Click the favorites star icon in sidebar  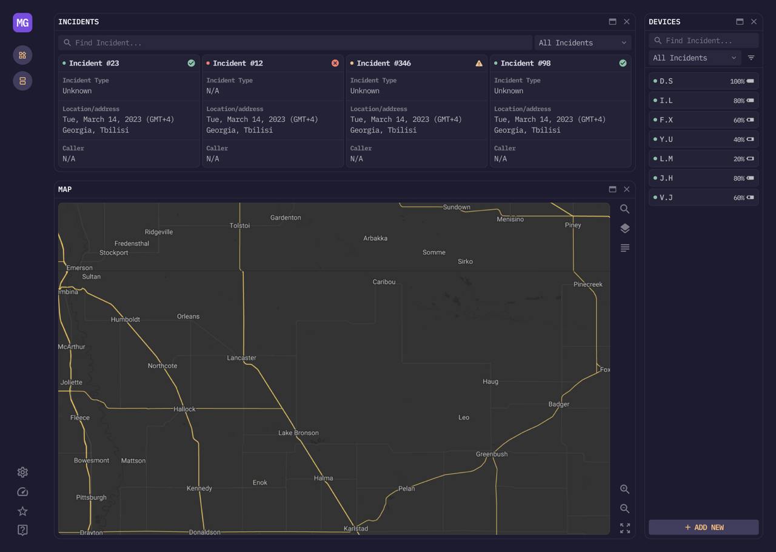pyautogui.click(x=22, y=511)
